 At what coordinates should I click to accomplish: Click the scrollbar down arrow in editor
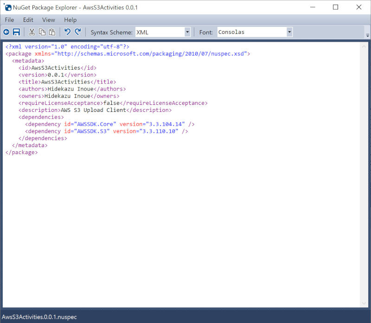tap(364, 303)
